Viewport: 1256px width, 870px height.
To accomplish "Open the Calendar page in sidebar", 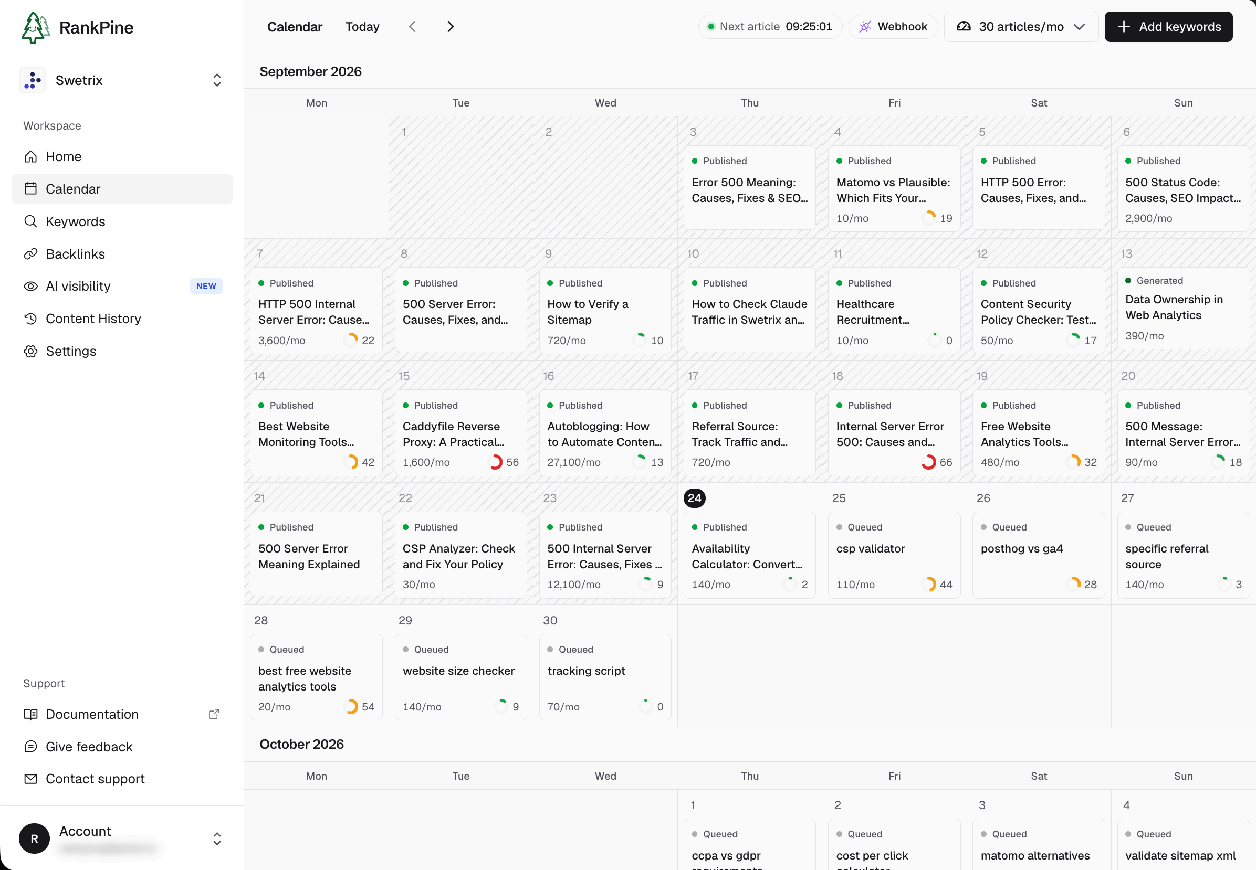I will pyautogui.click(x=122, y=189).
